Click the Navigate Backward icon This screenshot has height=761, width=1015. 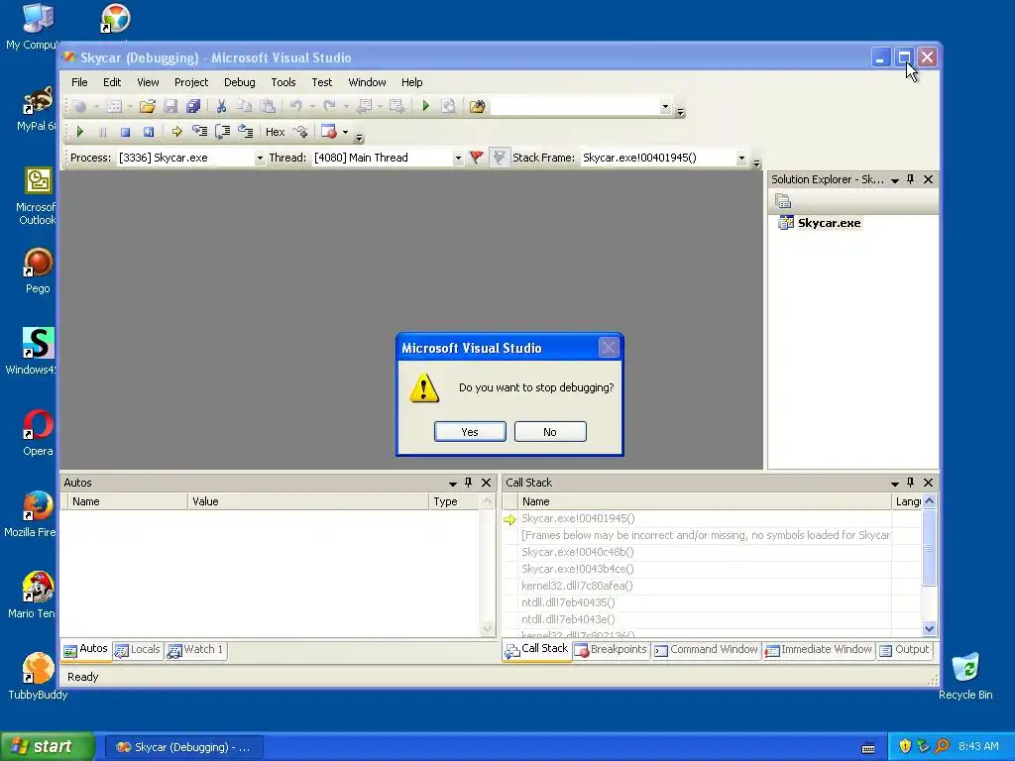pyautogui.click(x=365, y=107)
